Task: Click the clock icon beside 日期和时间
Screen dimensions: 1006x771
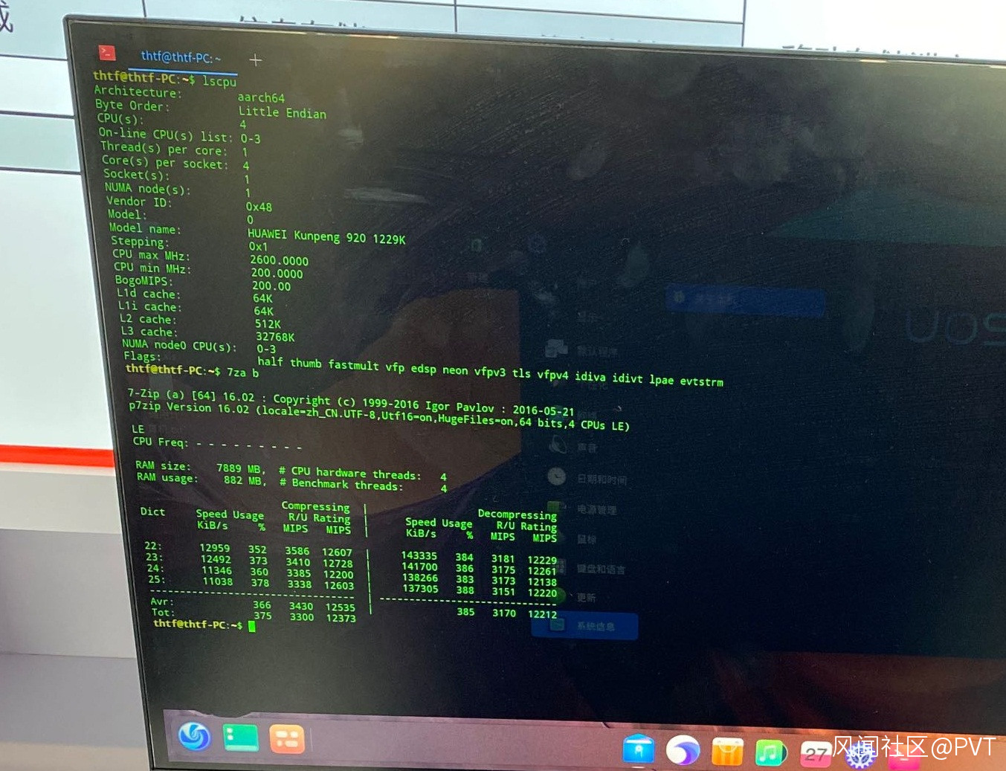Action: [557, 476]
